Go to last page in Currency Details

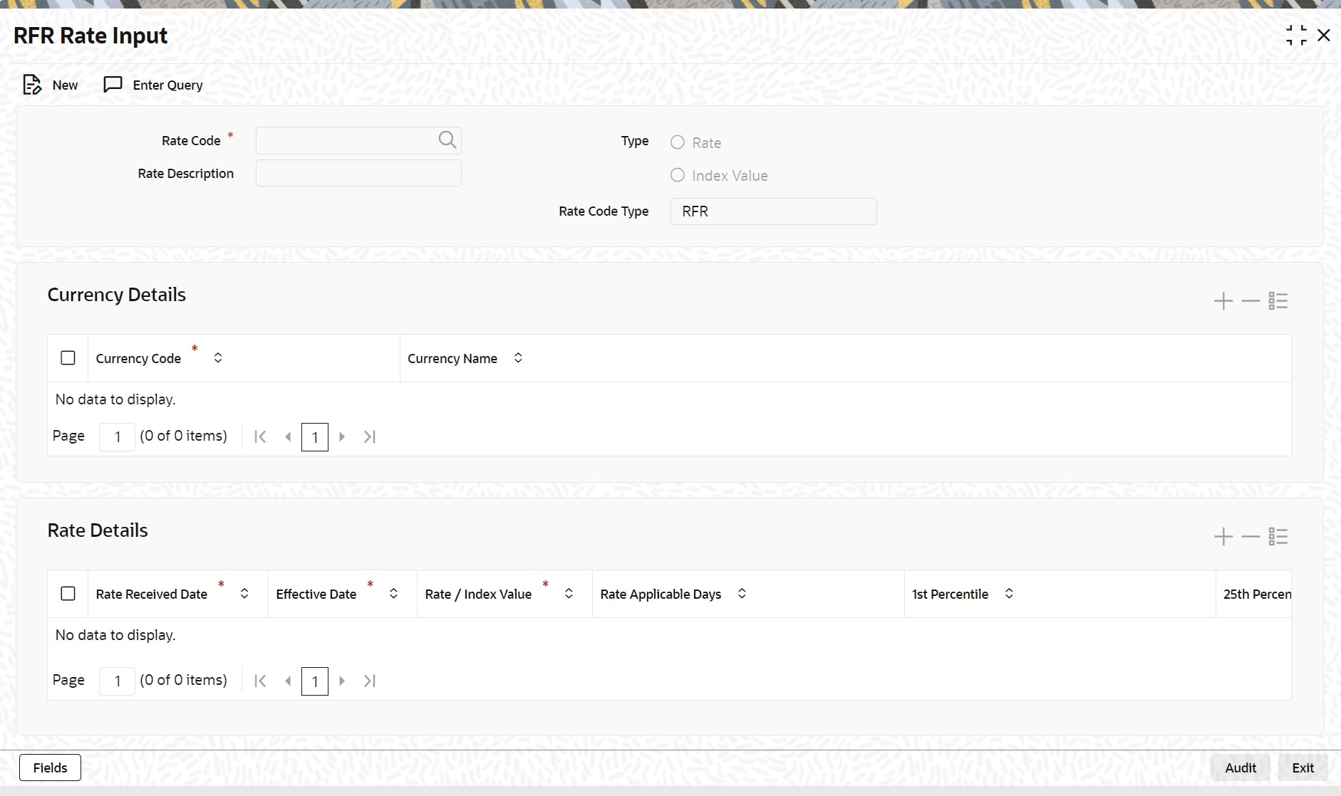click(x=369, y=436)
